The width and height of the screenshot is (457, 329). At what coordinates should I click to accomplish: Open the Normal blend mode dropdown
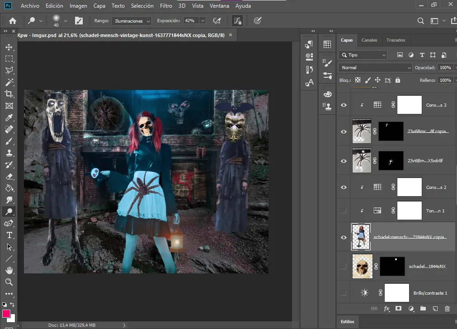[x=375, y=68]
